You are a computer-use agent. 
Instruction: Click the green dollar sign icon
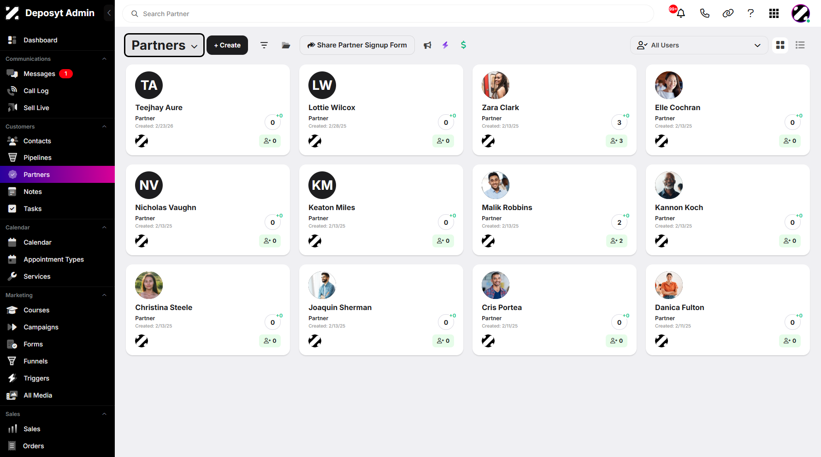(x=463, y=45)
